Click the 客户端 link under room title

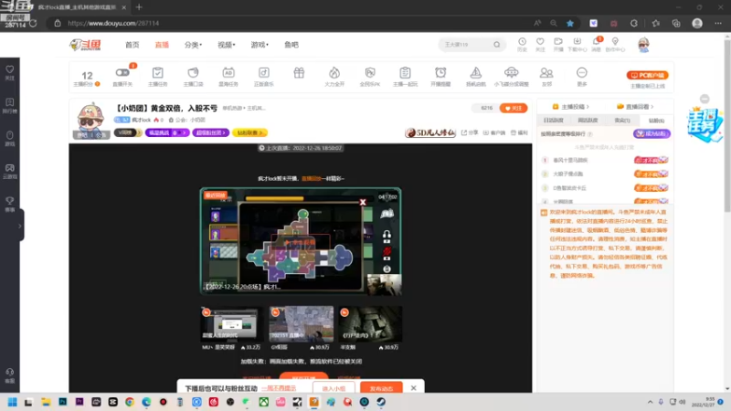[494, 132]
